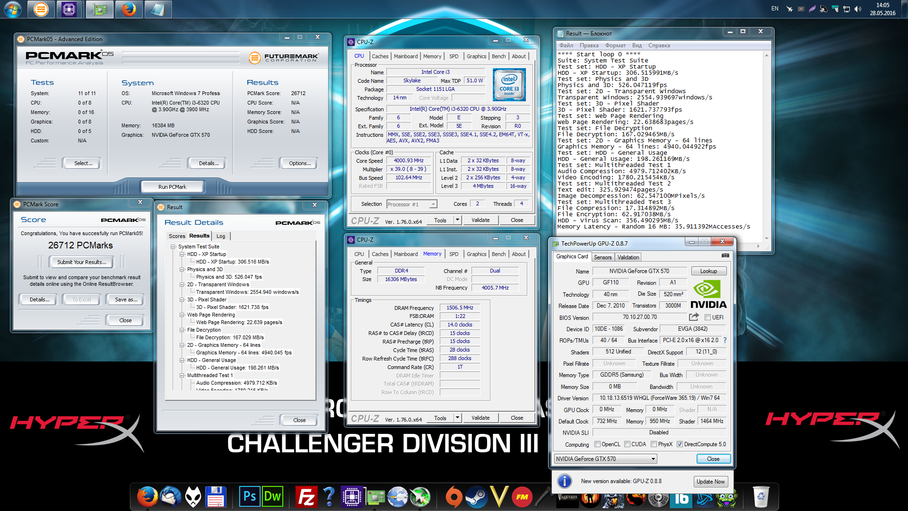This screenshot has height=511, width=908.
Task: Click the Lookup button in GPU-Z
Action: pyautogui.click(x=708, y=271)
